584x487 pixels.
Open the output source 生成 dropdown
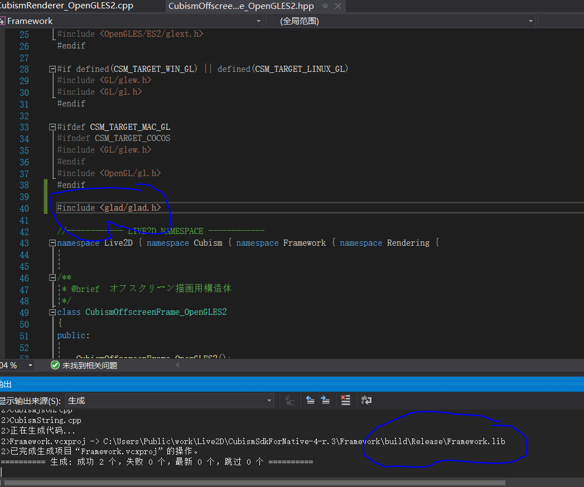coord(269,401)
